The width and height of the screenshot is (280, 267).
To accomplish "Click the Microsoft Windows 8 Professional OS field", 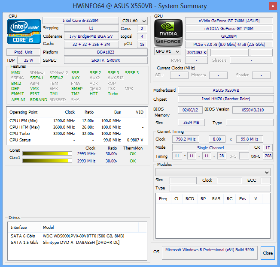I will (210, 253).
